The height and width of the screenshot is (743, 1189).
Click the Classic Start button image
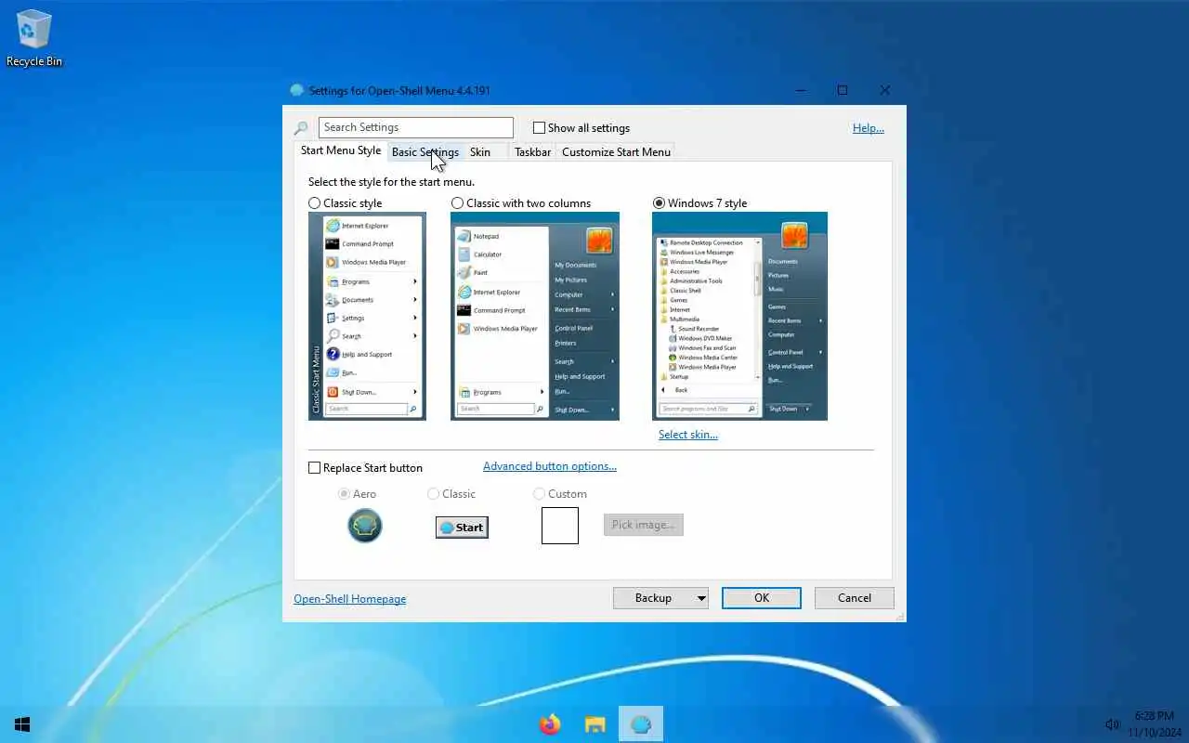pos(462,528)
